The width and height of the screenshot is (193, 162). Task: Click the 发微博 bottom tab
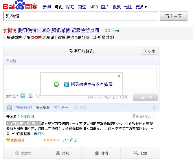(23, 153)
